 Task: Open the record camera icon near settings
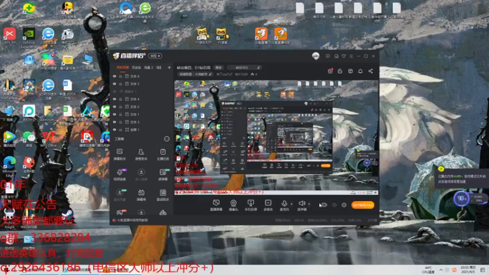click(x=324, y=205)
